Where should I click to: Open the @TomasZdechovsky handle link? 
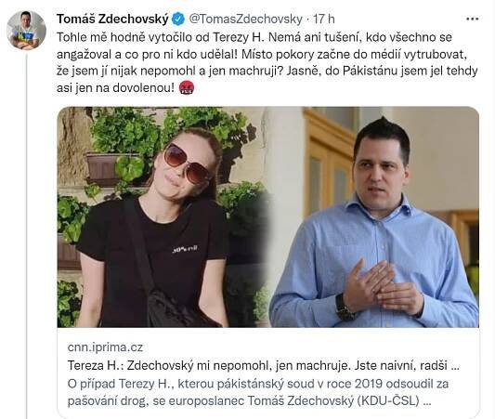[x=245, y=20]
